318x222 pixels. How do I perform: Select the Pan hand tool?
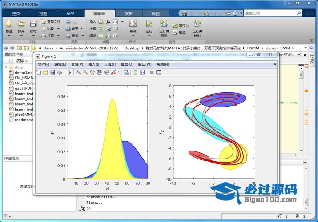(x=92, y=72)
